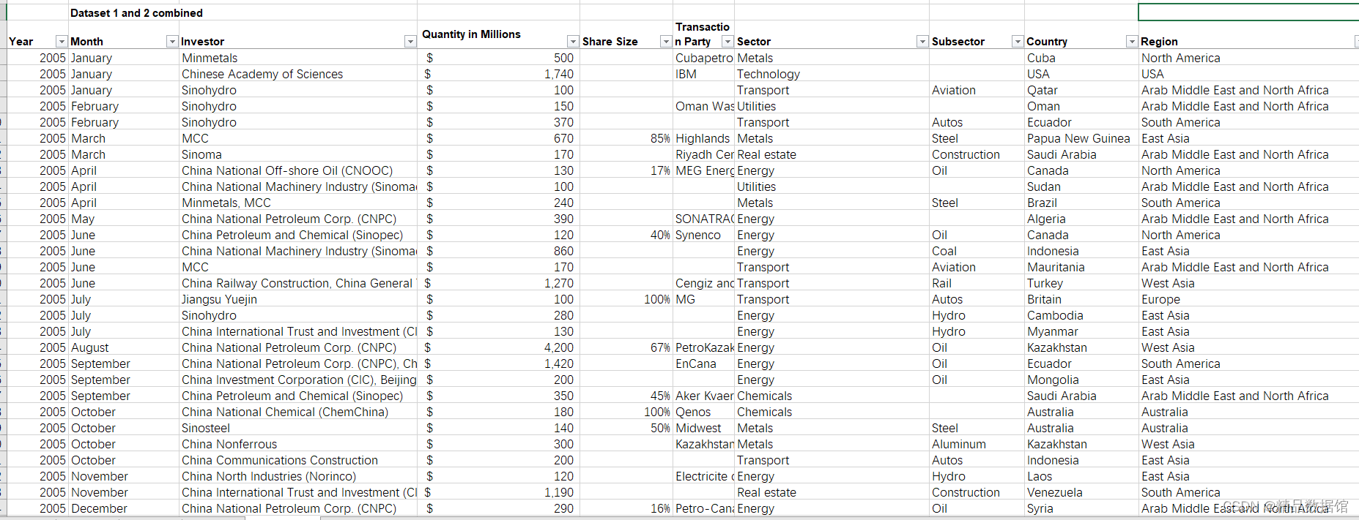
Task: Select the 'Mongolia' country cell
Action: coord(1081,380)
